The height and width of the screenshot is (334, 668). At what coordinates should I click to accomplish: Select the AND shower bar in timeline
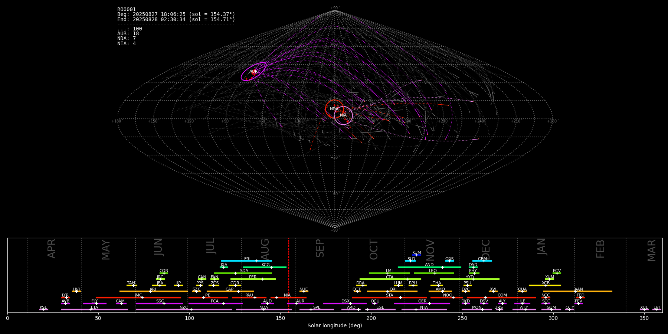pyautogui.click(x=429, y=267)
